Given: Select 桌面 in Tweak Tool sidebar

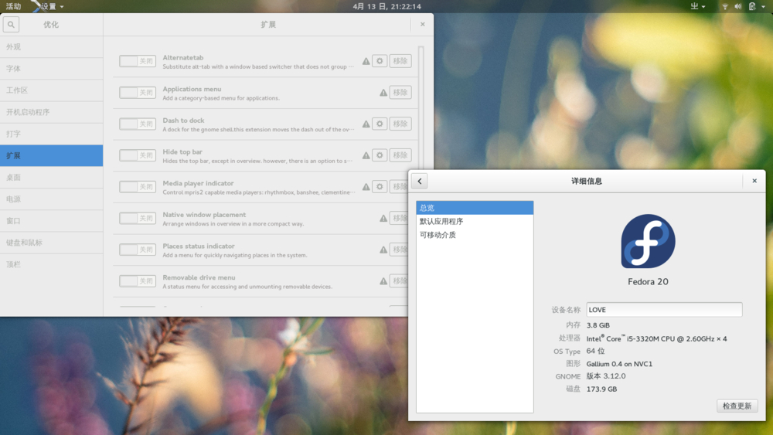Looking at the screenshot, I should (x=51, y=178).
